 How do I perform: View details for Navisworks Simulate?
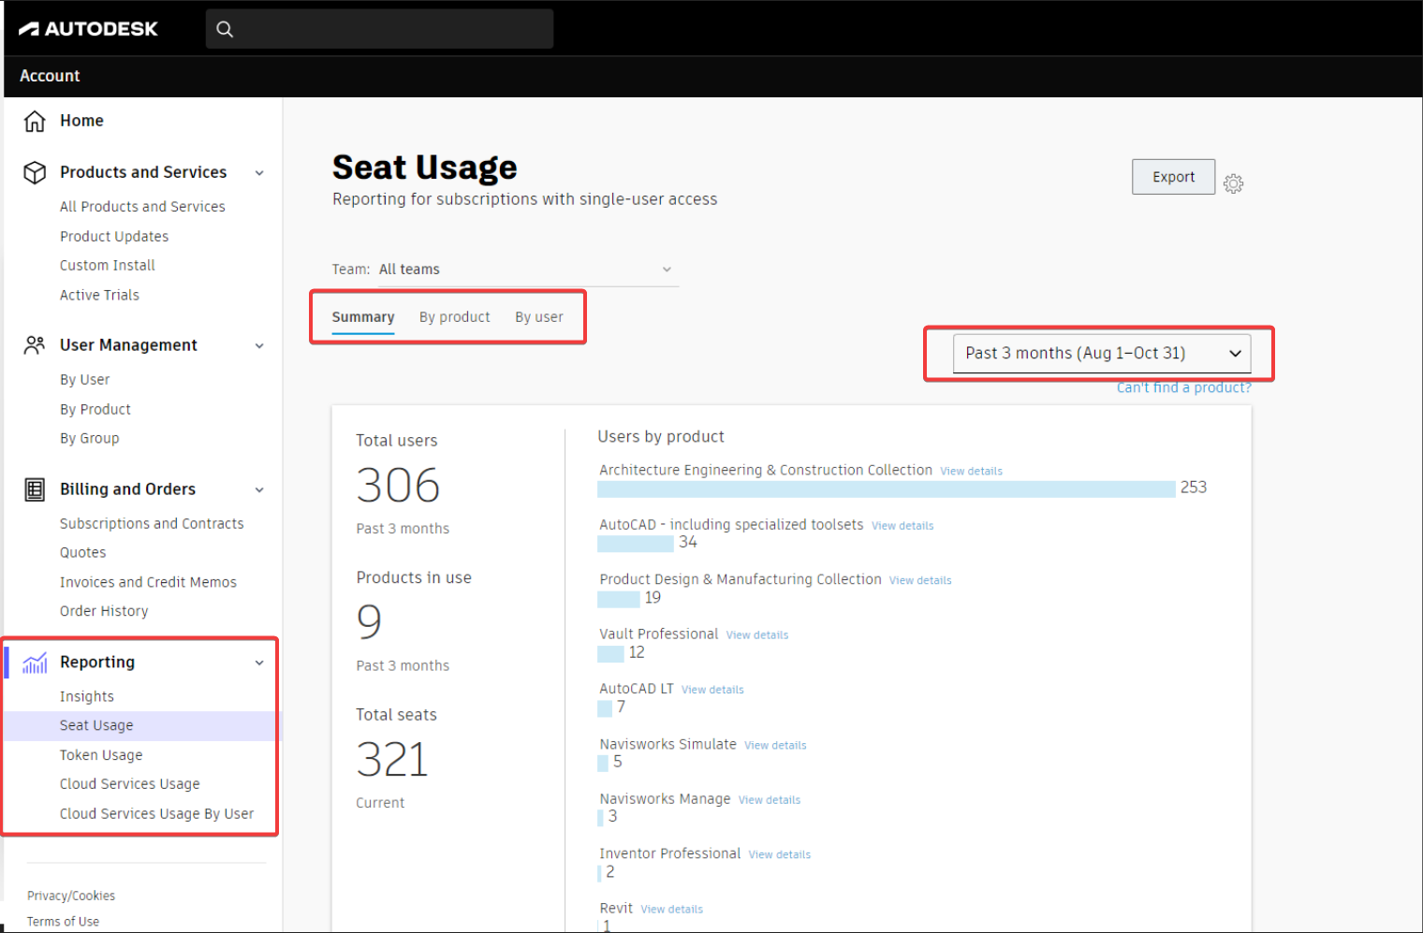click(775, 746)
